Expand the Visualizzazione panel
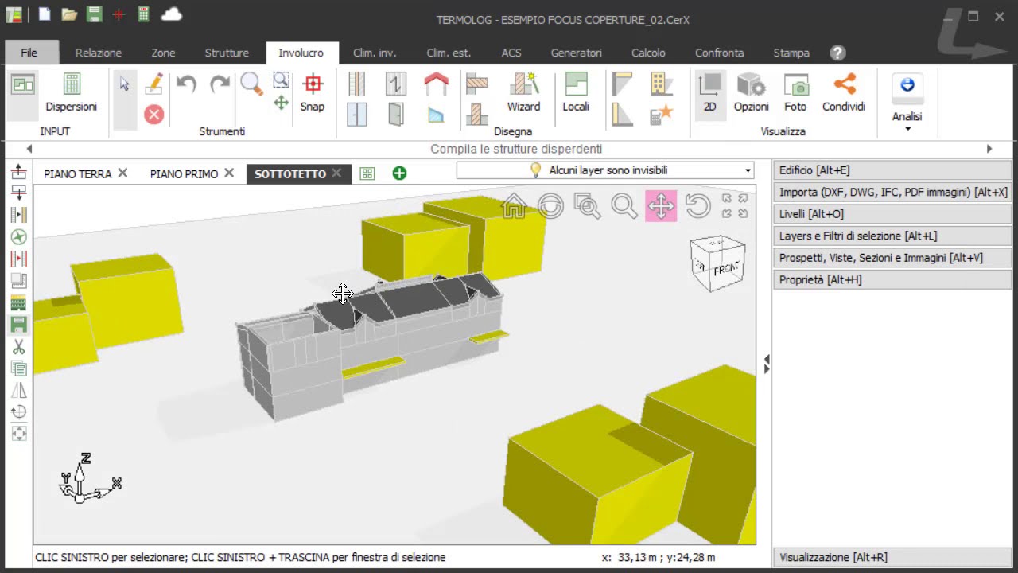Screen dimensions: 1018x573 (x=892, y=557)
